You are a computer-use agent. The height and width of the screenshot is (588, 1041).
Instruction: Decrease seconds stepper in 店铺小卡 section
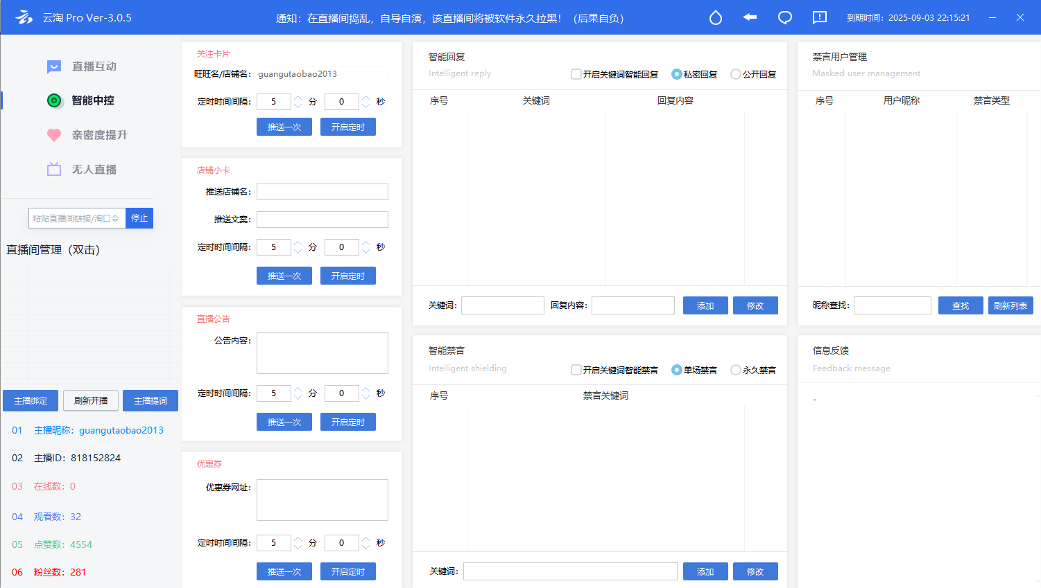click(x=366, y=251)
